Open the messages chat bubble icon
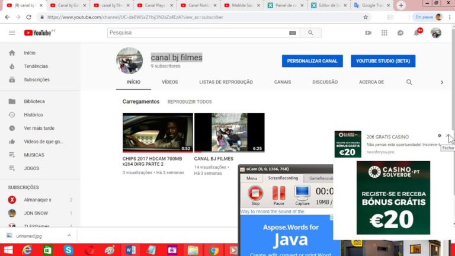This screenshot has height=256, width=455. click(x=400, y=33)
